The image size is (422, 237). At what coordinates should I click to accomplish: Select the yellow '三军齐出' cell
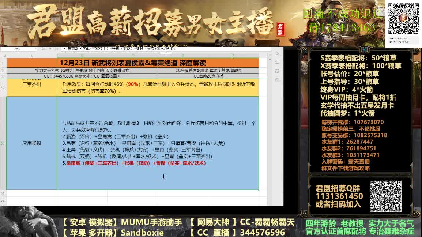pos(32,87)
